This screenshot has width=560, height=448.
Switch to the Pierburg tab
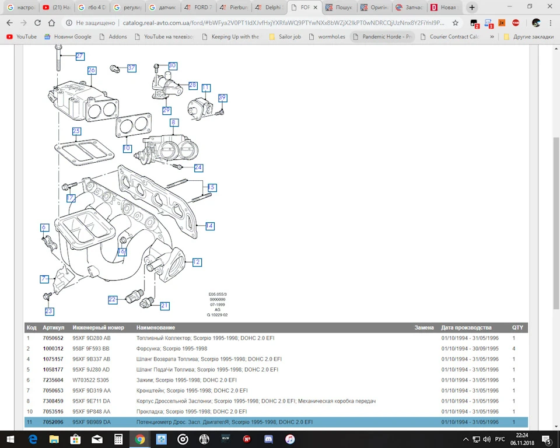pos(234,8)
